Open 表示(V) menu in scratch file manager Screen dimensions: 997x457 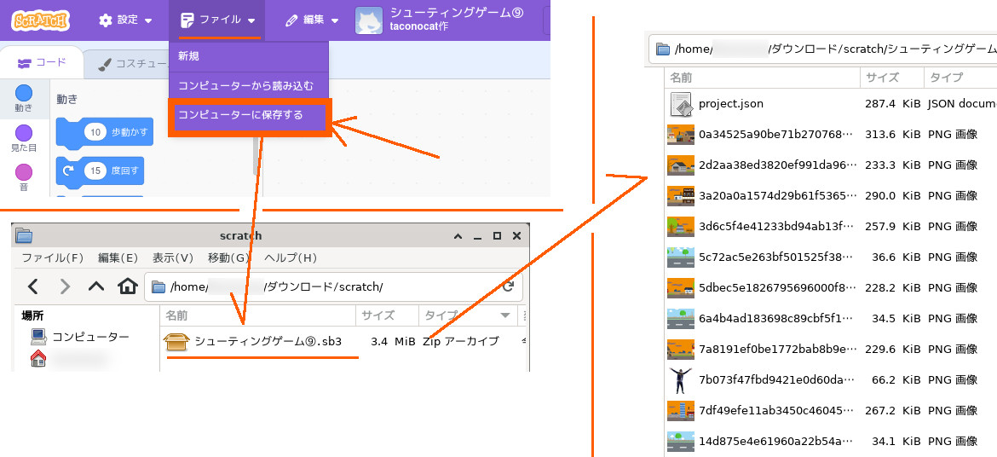[x=172, y=257]
